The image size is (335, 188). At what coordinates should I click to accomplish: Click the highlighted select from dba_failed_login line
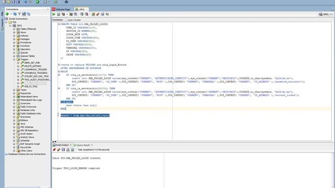click(85, 115)
